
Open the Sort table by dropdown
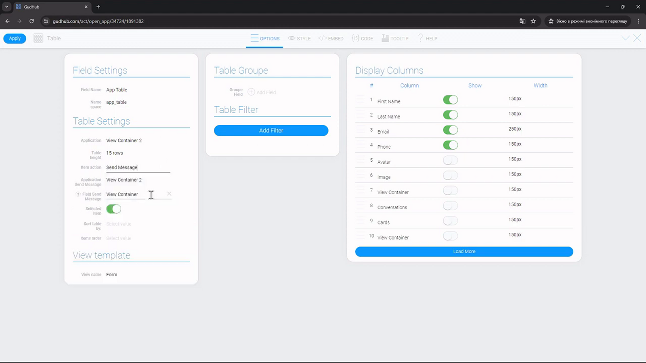click(x=138, y=224)
